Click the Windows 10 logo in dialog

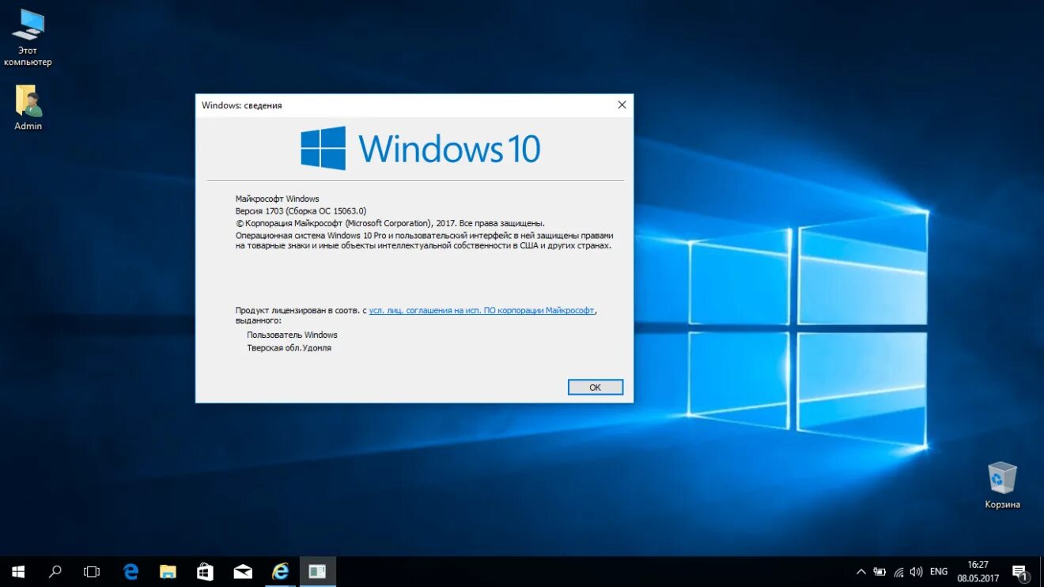[x=420, y=149]
